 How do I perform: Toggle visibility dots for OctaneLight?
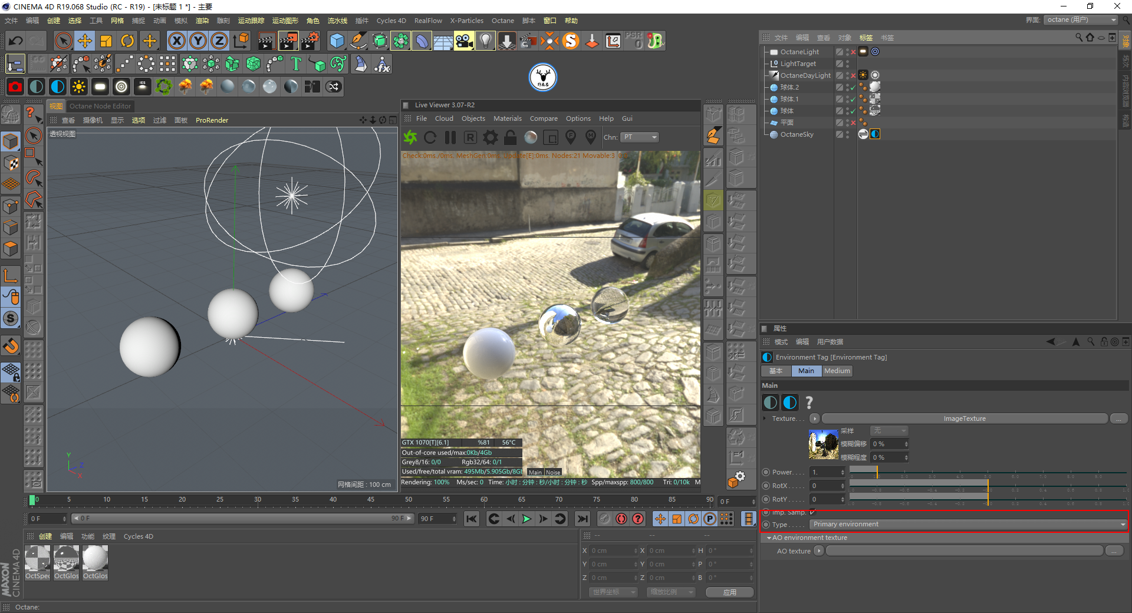click(847, 52)
